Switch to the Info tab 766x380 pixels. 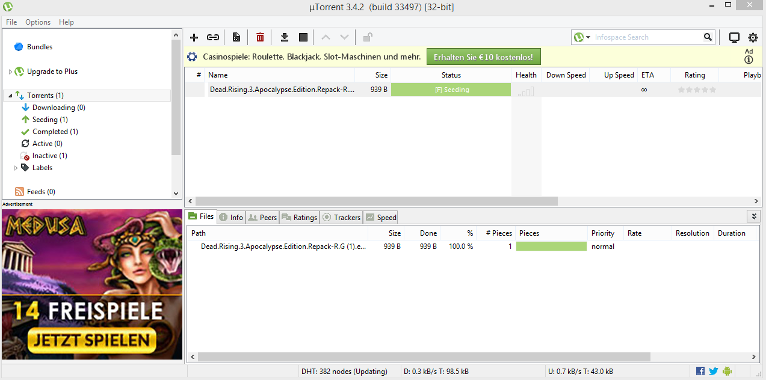[231, 217]
